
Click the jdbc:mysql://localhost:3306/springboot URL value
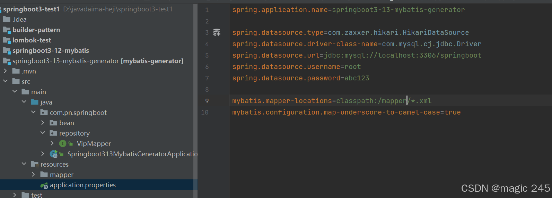point(403,56)
